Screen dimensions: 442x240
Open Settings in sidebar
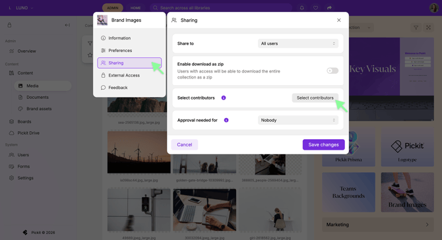pos(25,178)
